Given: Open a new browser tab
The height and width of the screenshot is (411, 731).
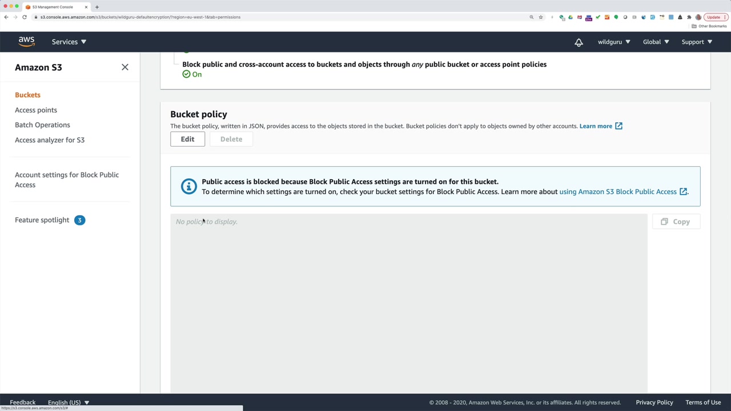Looking at the screenshot, I should tap(97, 7).
